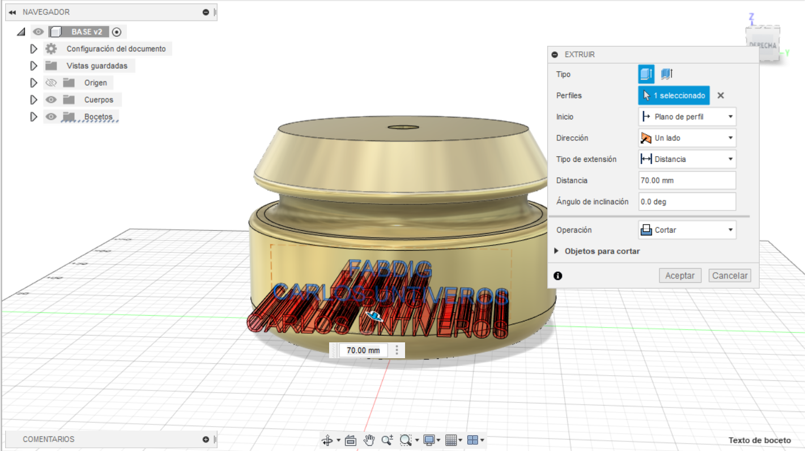Screen dimensions: 805x451
Task: Click the Distancia input field
Action: [x=687, y=181]
